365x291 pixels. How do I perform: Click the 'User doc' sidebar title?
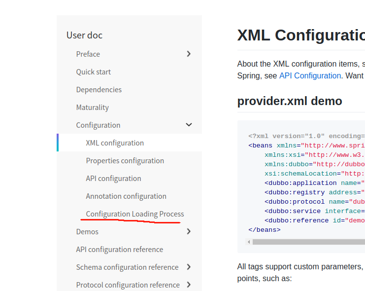(x=84, y=35)
